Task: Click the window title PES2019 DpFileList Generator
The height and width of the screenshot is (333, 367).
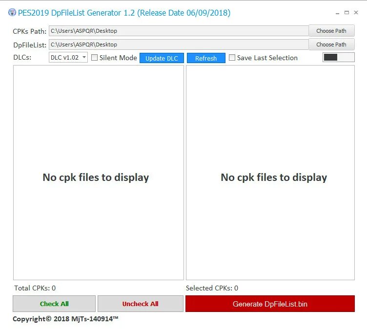Action: click(124, 13)
